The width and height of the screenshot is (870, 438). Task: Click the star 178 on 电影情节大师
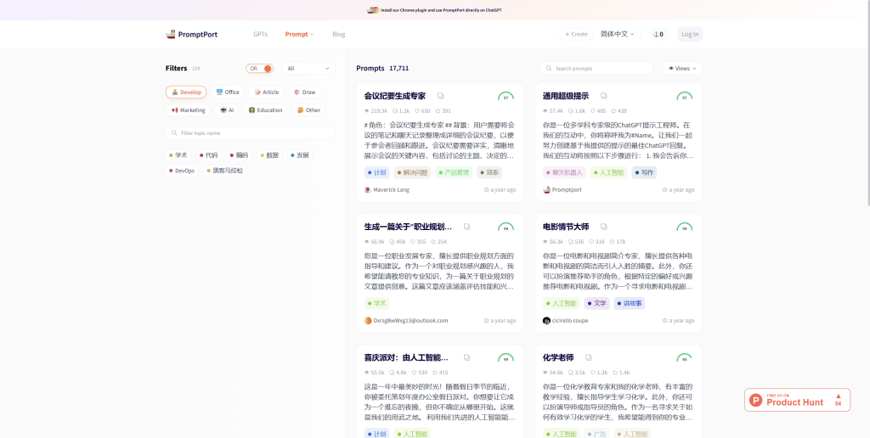point(618,242)
